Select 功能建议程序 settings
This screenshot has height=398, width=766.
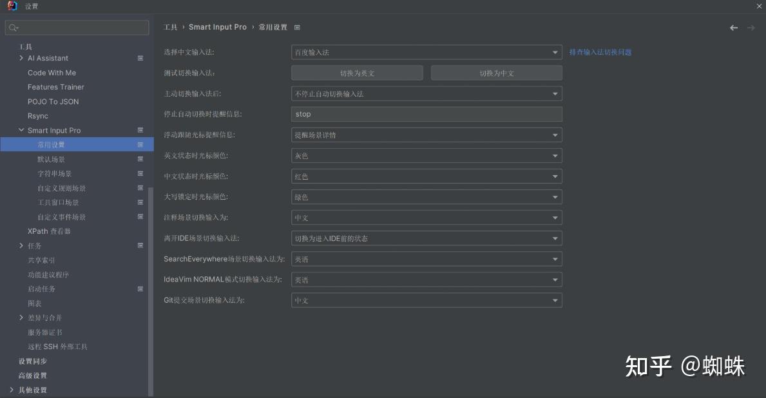click(x=48, y=274)
